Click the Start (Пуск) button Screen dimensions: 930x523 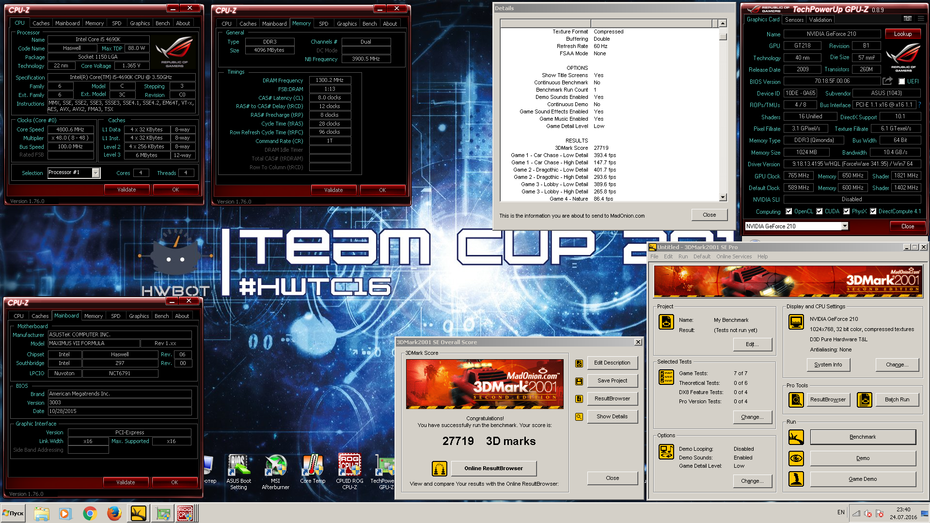pyautogui.click(x=14, y=513)
